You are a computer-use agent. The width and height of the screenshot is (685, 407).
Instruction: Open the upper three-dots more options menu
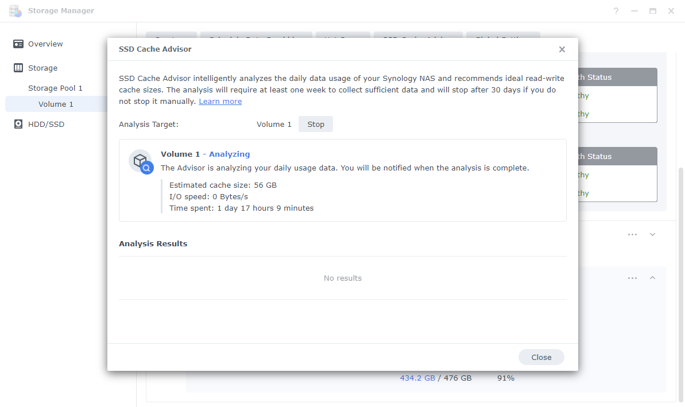(632, 235)
